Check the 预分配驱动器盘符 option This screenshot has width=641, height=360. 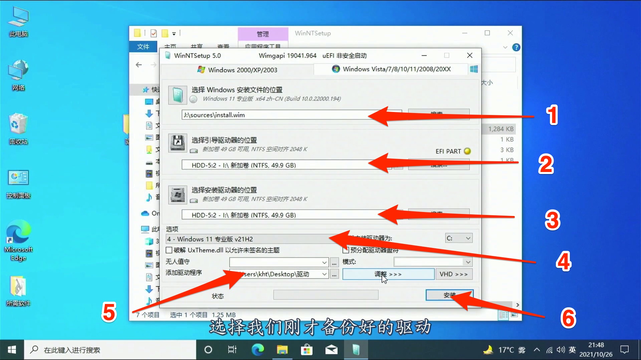346,250
